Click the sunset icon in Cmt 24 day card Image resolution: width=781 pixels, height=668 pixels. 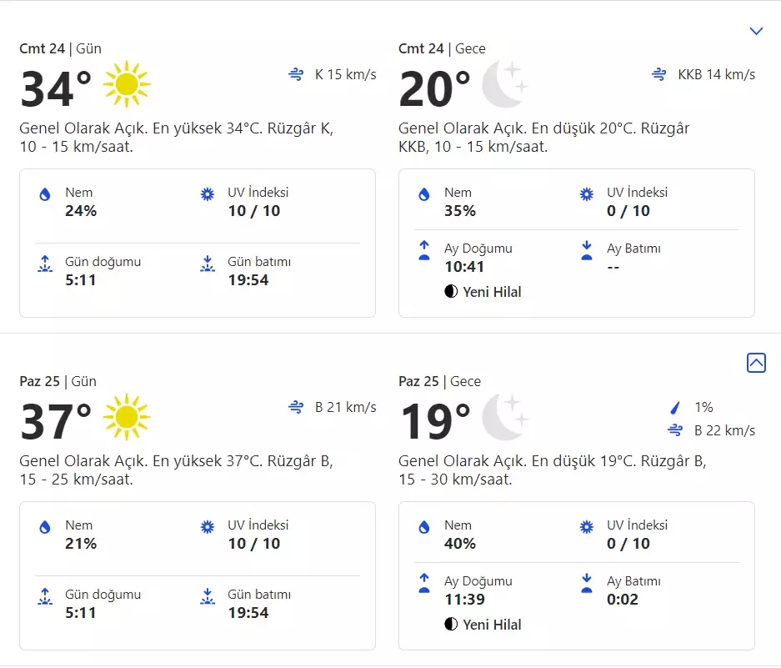coord(208,264)
